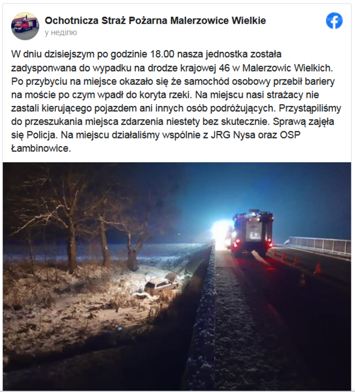Viewport: 355px width, 392px height.
Task: Click 'Łambinowice' word in the post
Action: point(41,148)
